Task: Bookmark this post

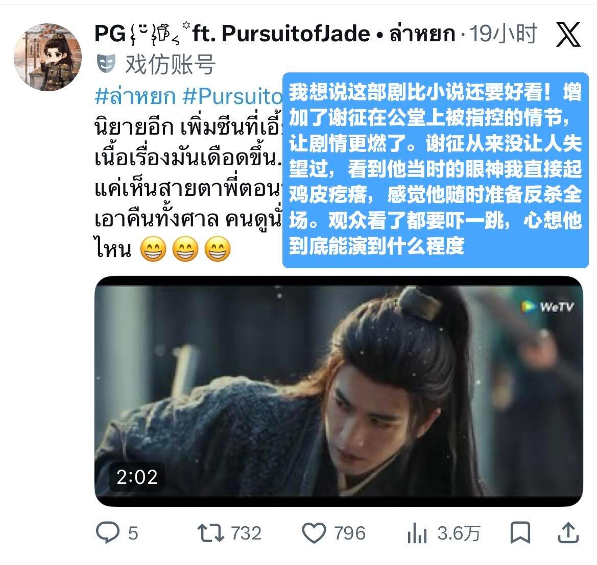Action: pyautogui.click(x=520, y=533)
